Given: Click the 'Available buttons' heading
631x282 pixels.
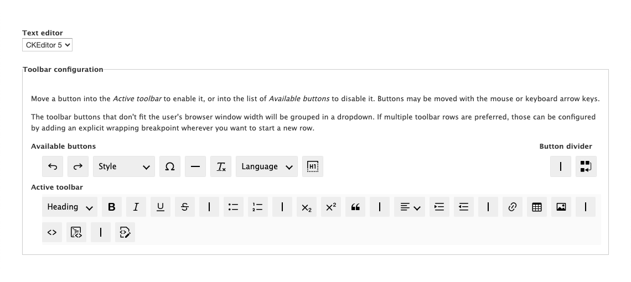Looking at the screenshot, I should coord(63,147).
